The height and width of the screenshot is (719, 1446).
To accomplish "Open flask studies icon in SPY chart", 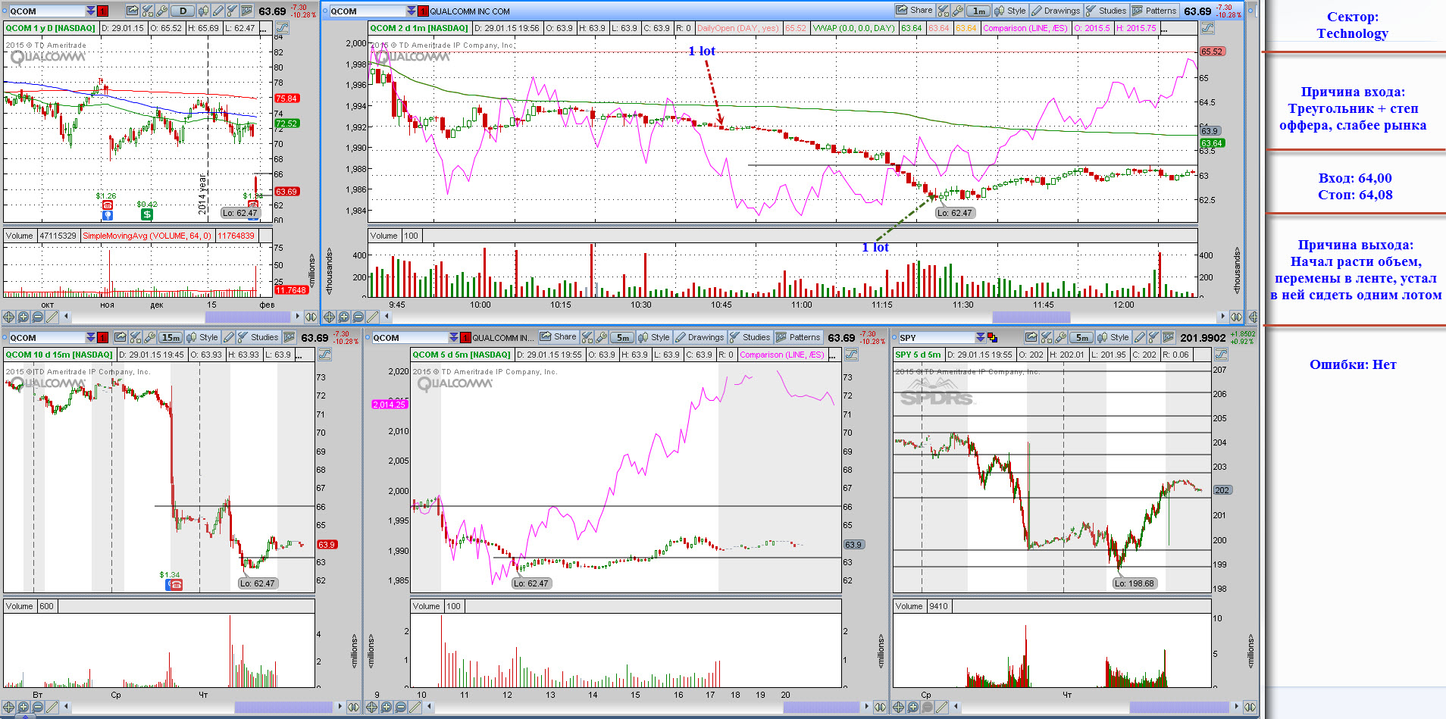I will [1153, 337].
